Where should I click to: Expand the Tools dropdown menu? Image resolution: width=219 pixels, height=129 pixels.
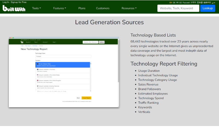pos(37,8)
